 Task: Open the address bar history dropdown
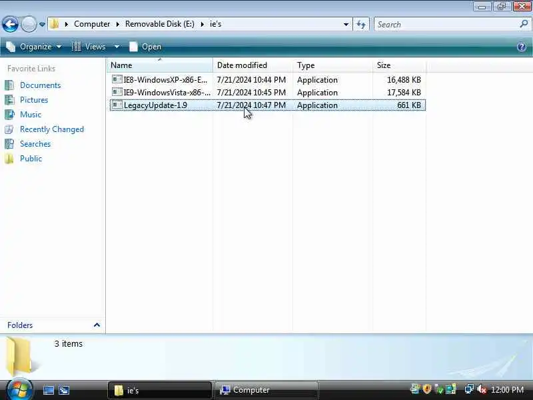click(x=346, y=24)
